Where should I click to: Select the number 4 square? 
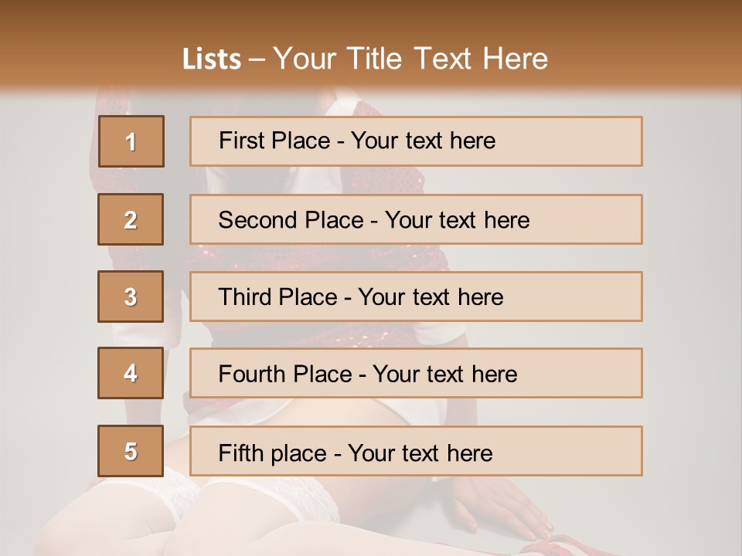131,374
